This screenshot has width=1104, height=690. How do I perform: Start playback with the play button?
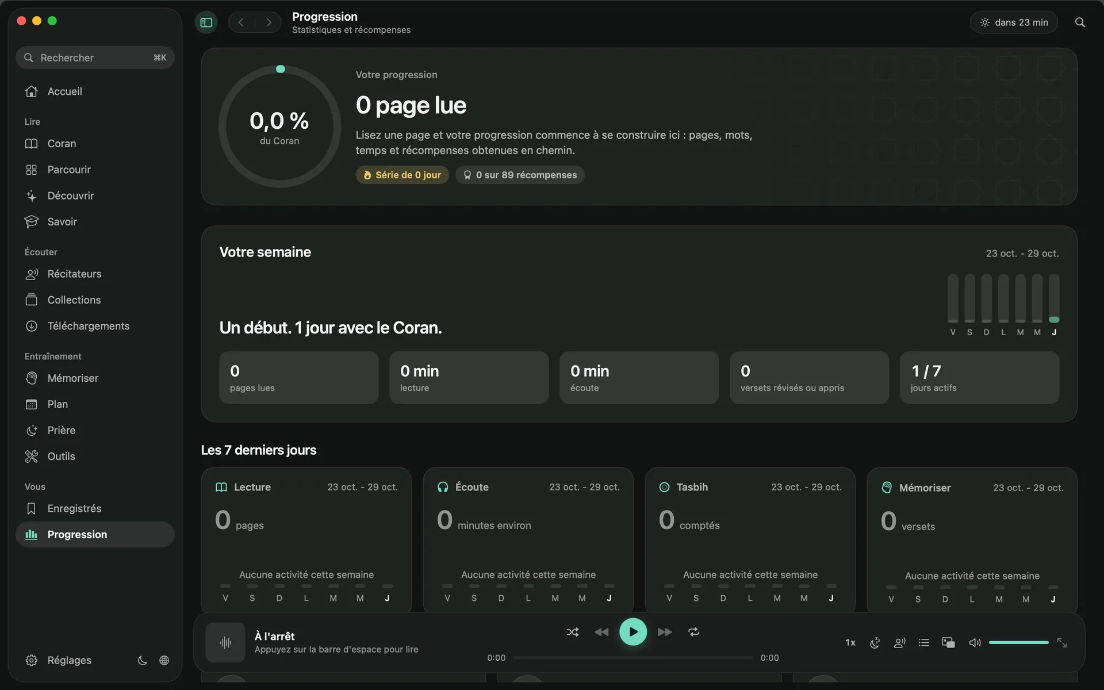633,632
